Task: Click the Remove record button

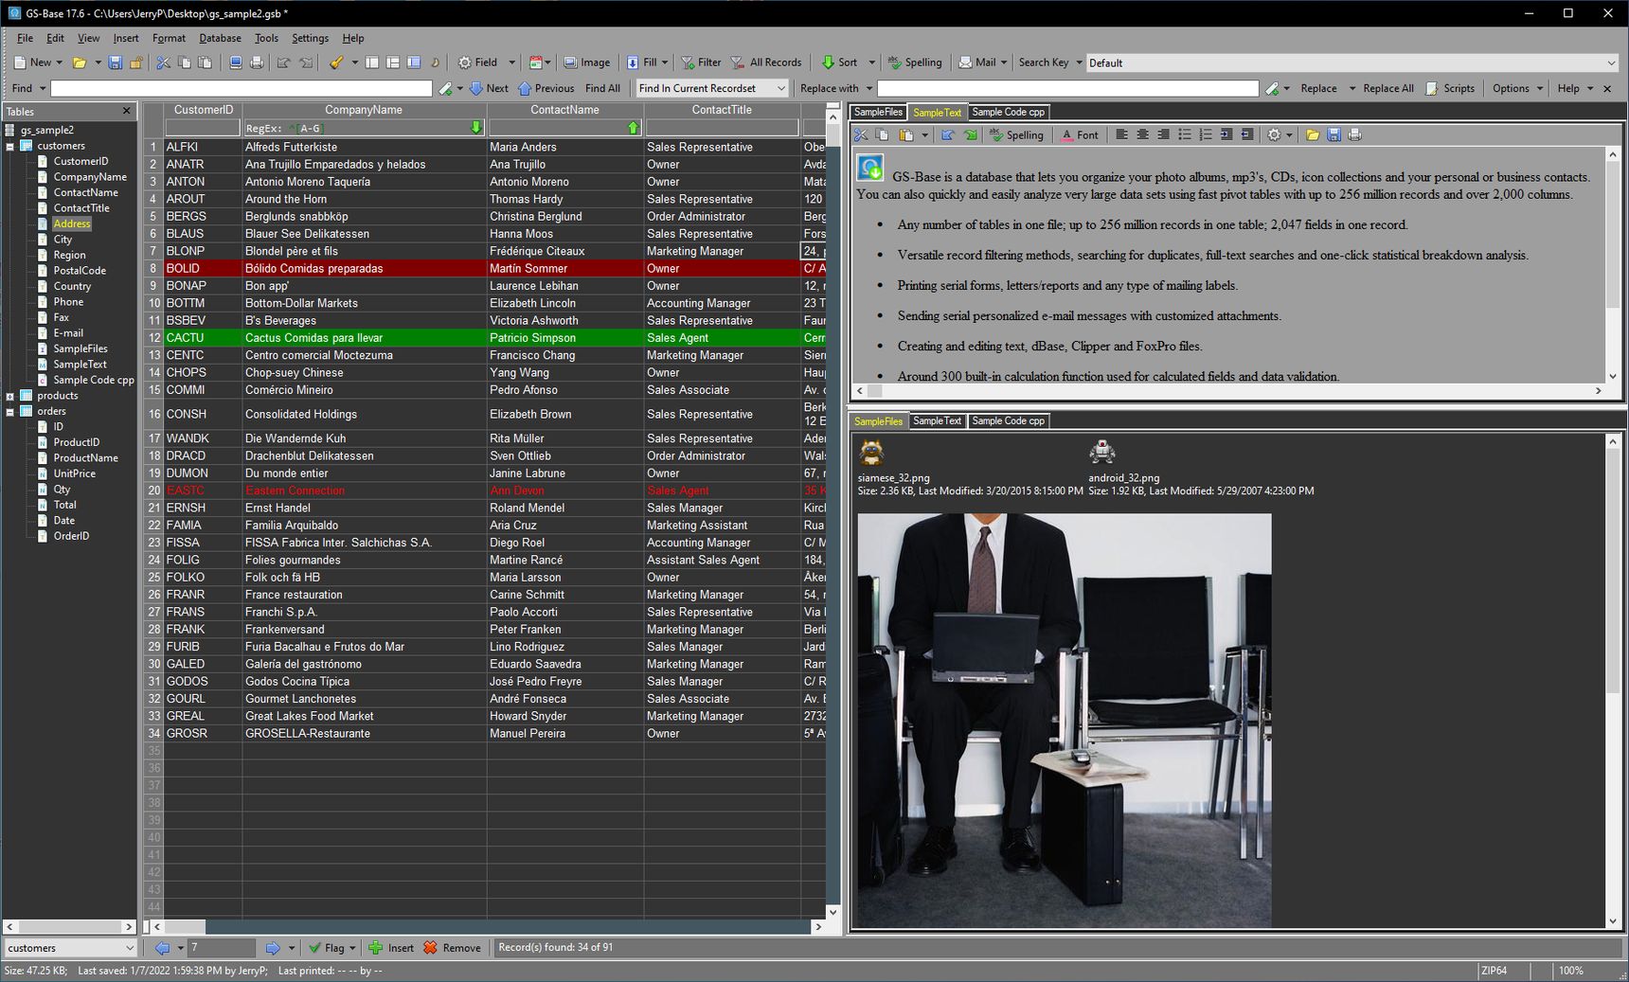Action: click(x=452, y=948)
